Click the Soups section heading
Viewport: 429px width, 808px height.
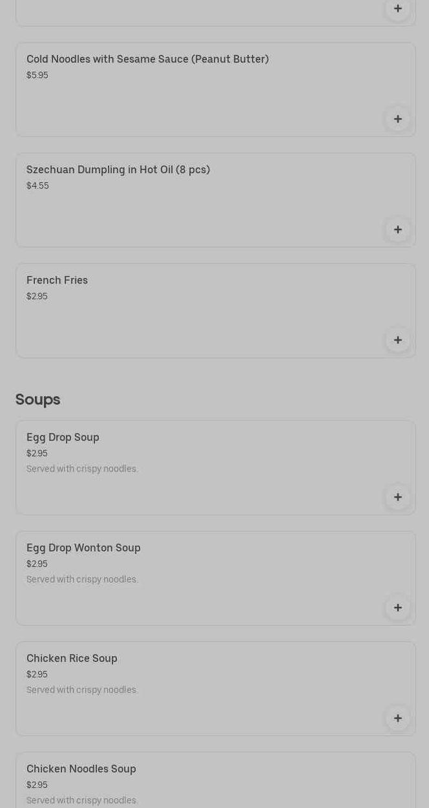37,399
